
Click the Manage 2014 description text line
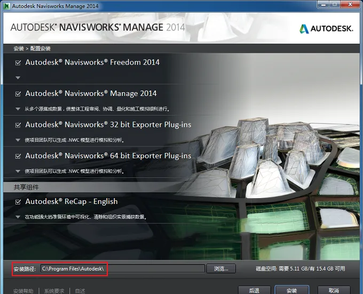pos(97,109)
